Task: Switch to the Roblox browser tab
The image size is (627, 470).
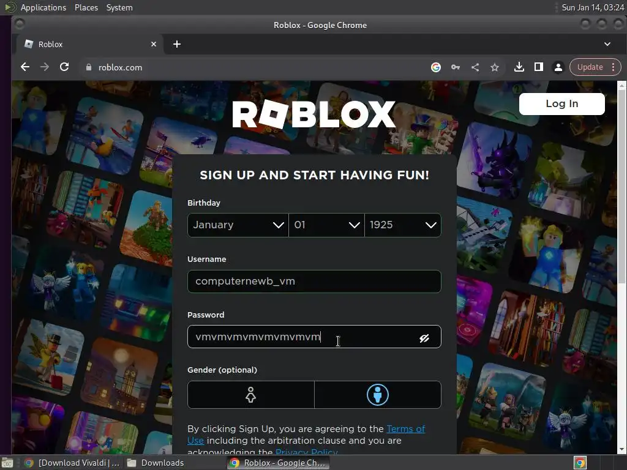Action: tap(89, 44)
